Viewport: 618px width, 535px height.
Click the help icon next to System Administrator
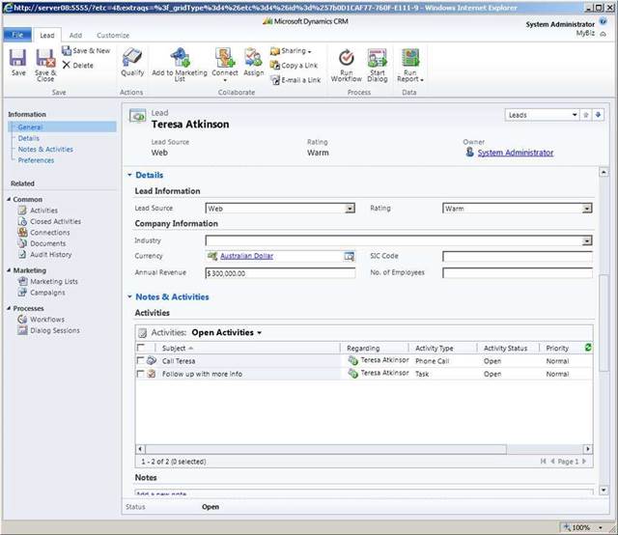603,21
